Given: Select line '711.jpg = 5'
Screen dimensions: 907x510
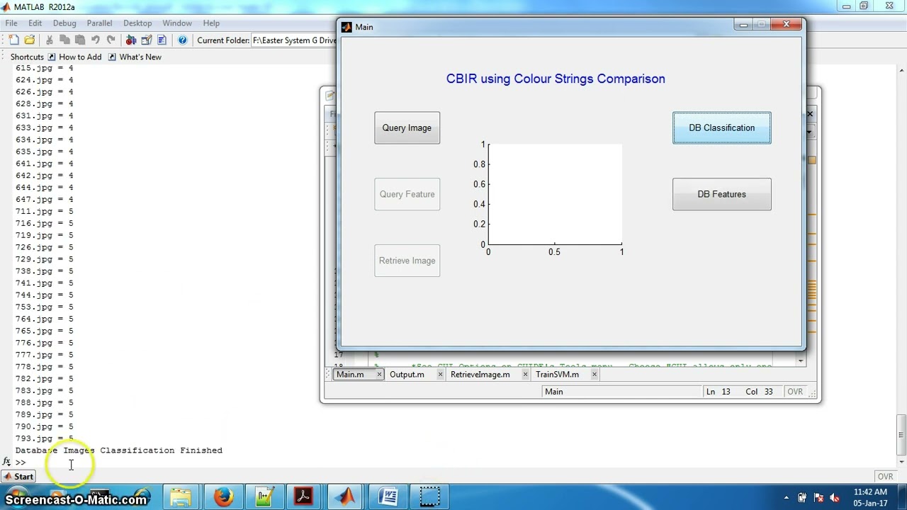Looking at the screenshot, I should point(44,212).
